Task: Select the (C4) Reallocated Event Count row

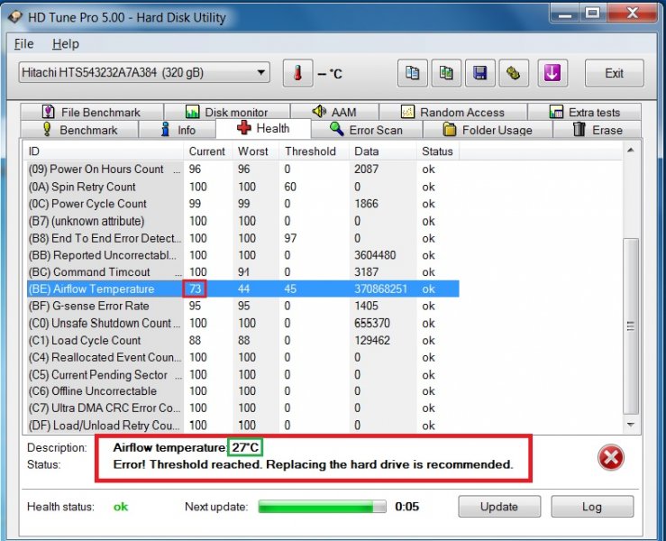Action: (243, 357)
